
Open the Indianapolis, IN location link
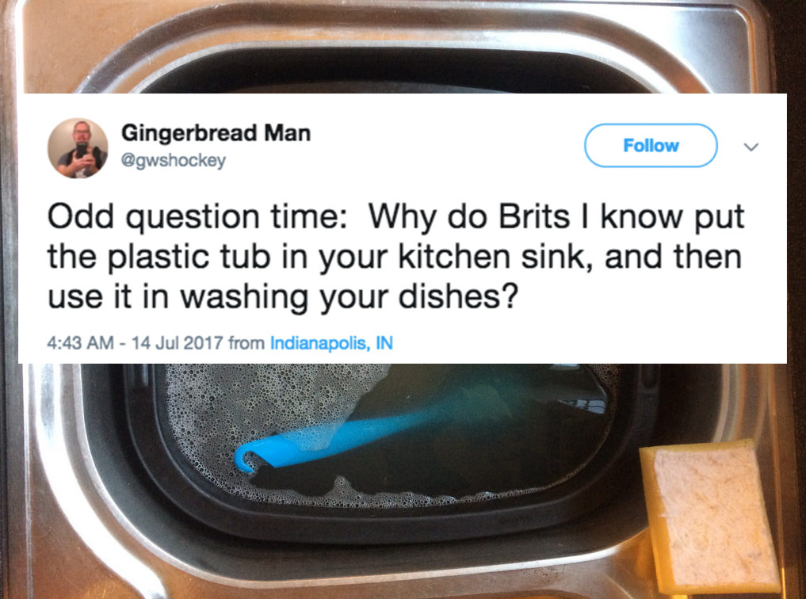click(331, 342)
